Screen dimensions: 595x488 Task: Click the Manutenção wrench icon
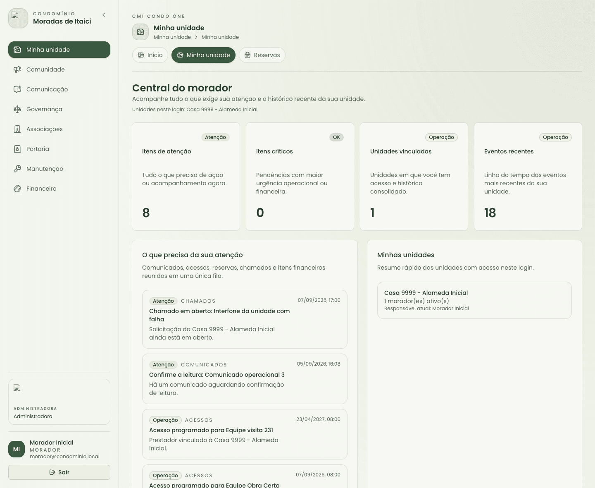click(x=17, y=169)
